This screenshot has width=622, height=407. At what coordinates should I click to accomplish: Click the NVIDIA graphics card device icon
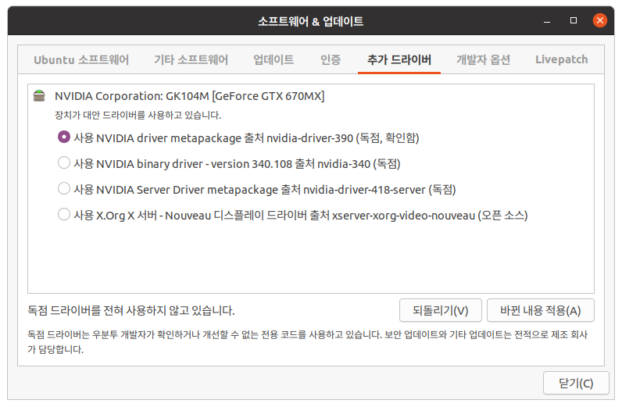pyautogui.click(x=39, y=95)
